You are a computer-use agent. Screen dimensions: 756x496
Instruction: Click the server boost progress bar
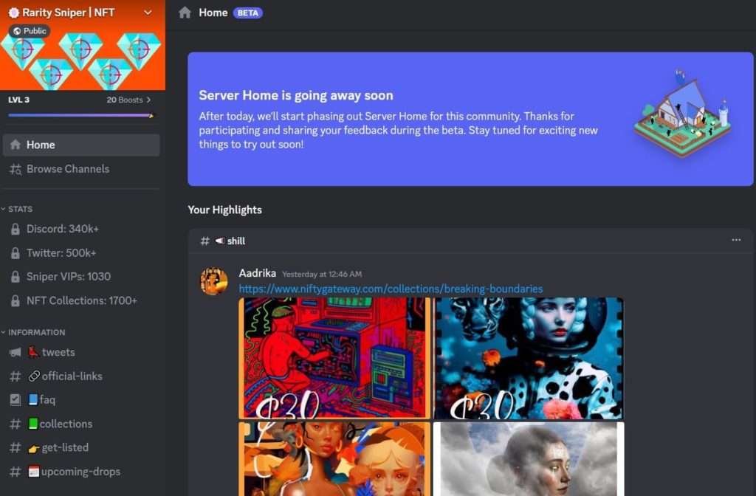(81, 115)
